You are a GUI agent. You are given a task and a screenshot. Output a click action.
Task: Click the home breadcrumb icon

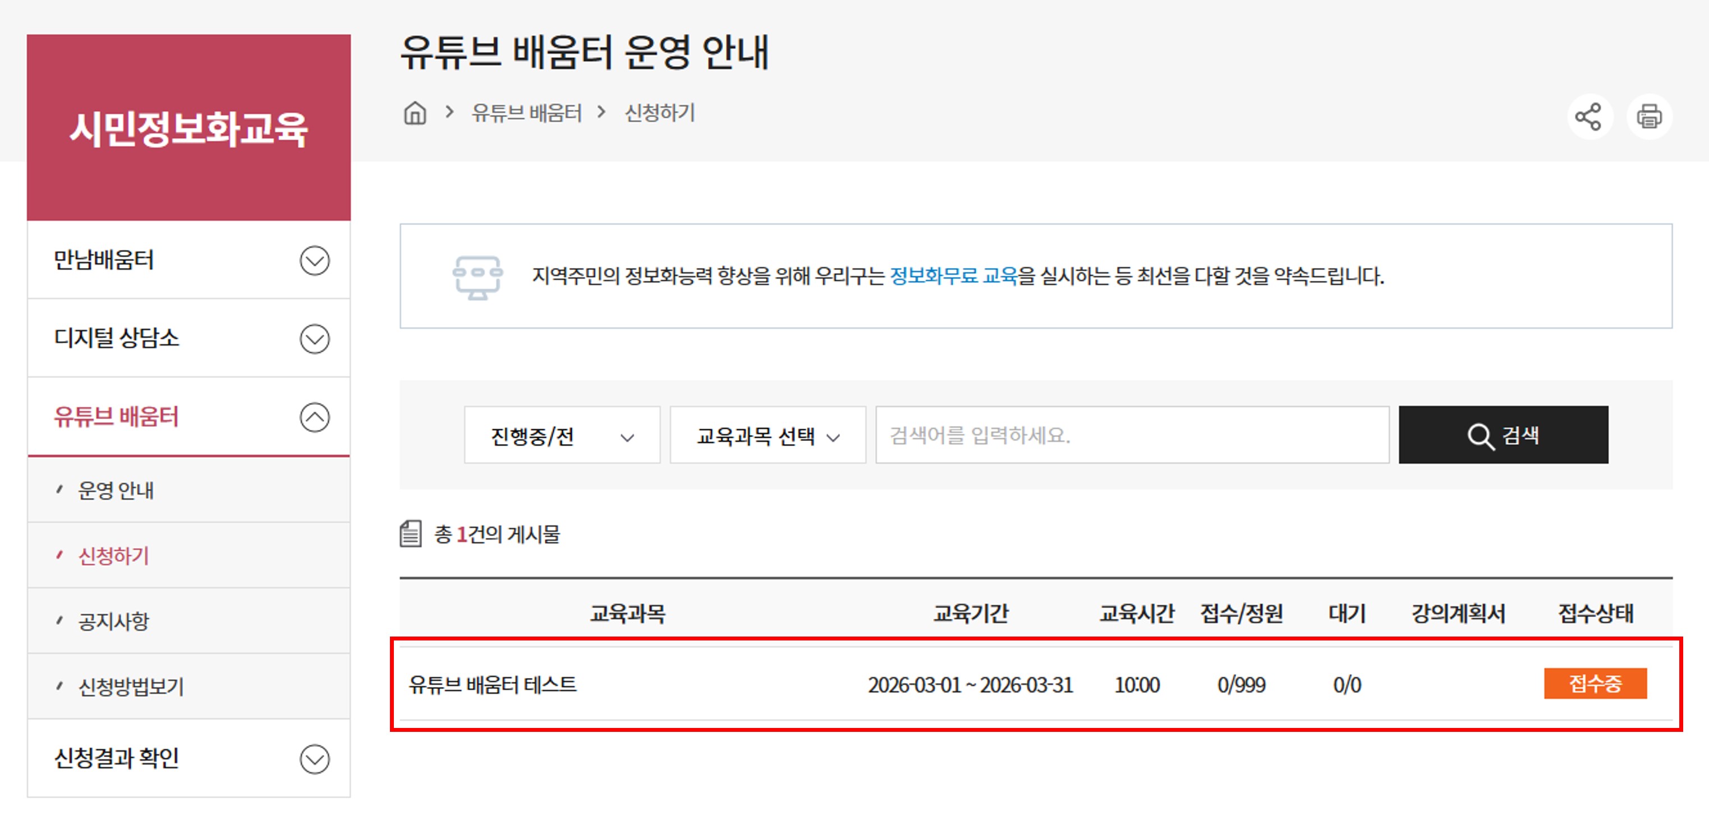click(415, 113)
